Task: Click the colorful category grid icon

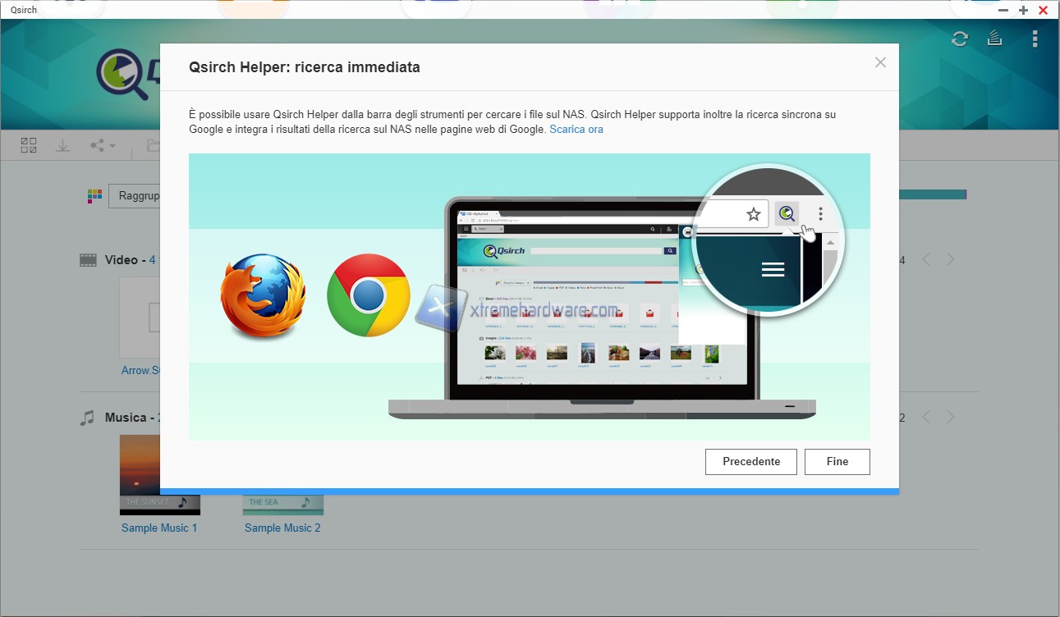Action: click(94, 196)
